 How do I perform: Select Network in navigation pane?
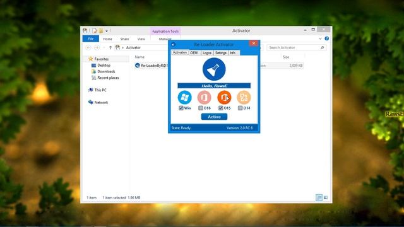(x=101, y=102)
